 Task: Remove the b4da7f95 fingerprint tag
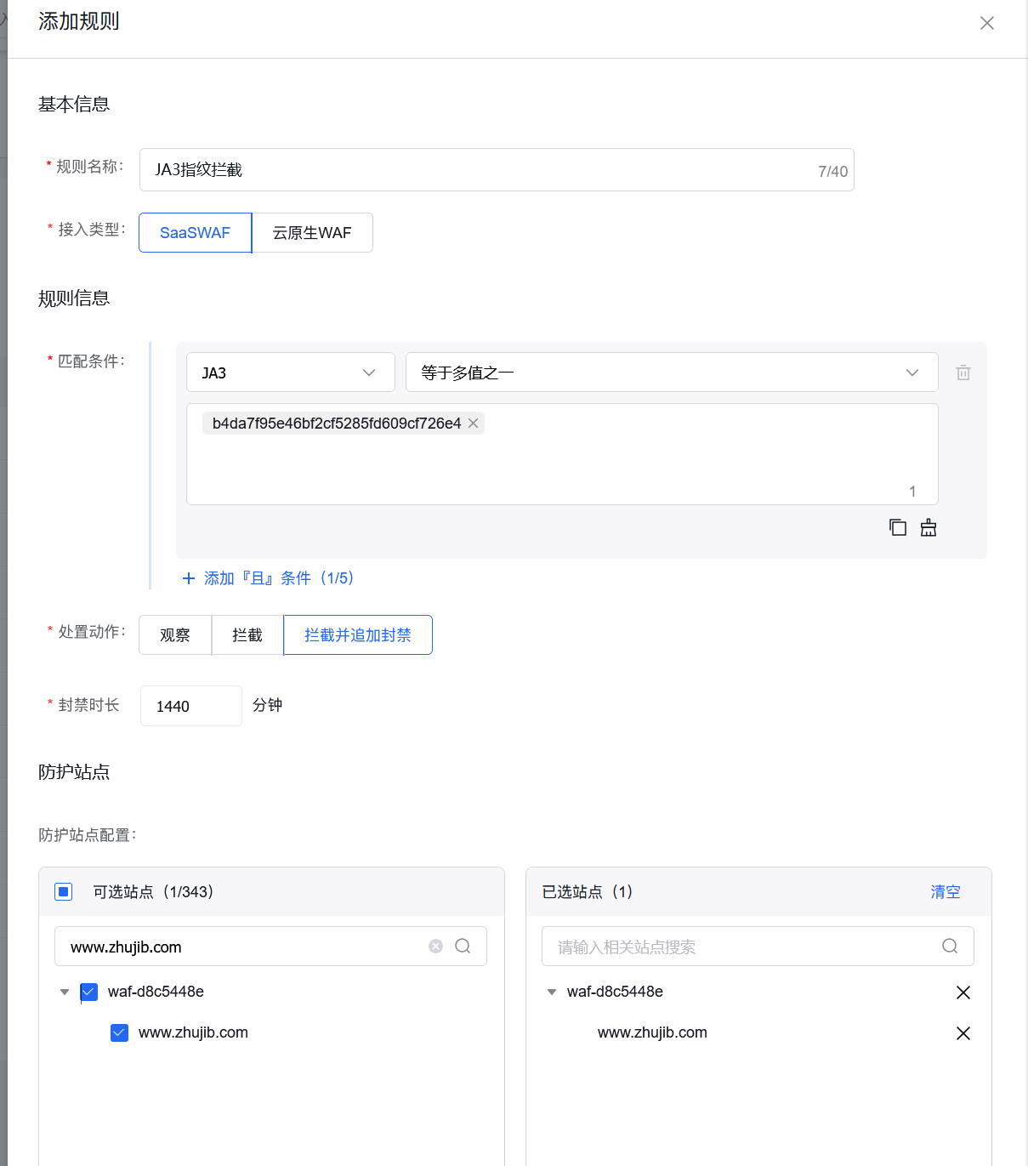[x=474, y=424]
